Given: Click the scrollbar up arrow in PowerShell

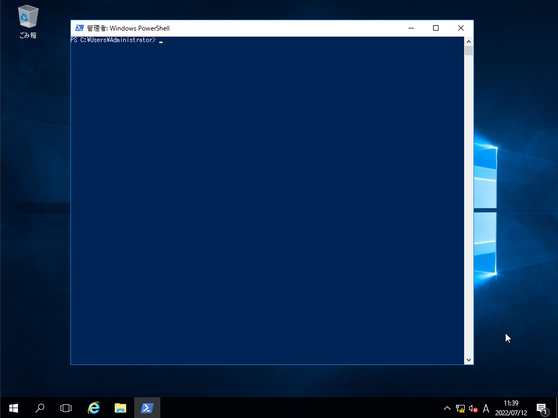Looking at the screenshot, I should coord(469,41).
